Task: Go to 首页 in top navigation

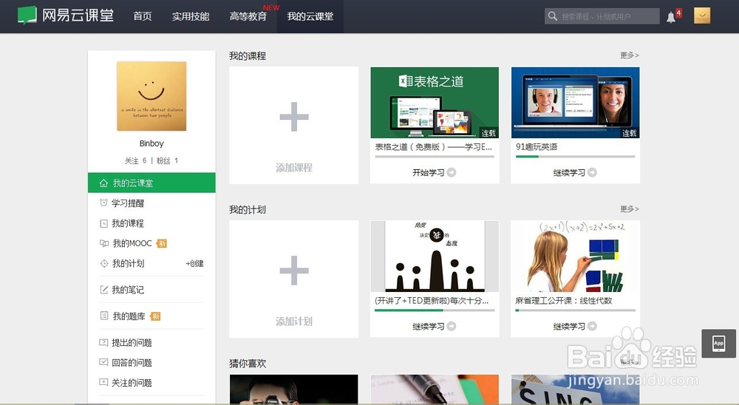Action: pos(143,16)
